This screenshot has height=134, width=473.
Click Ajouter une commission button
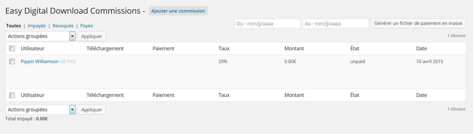[x=178, y=11]
